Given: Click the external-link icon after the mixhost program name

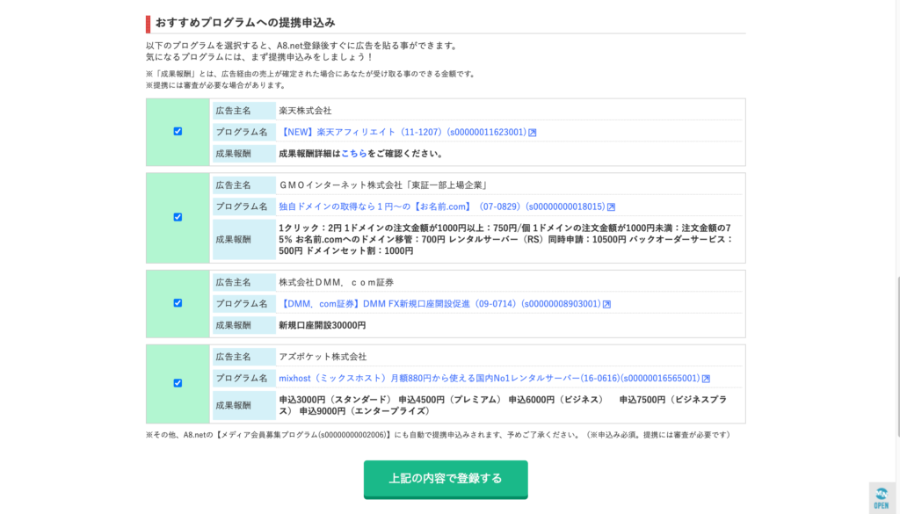Looking at the screenshot, I should point(706,379).
